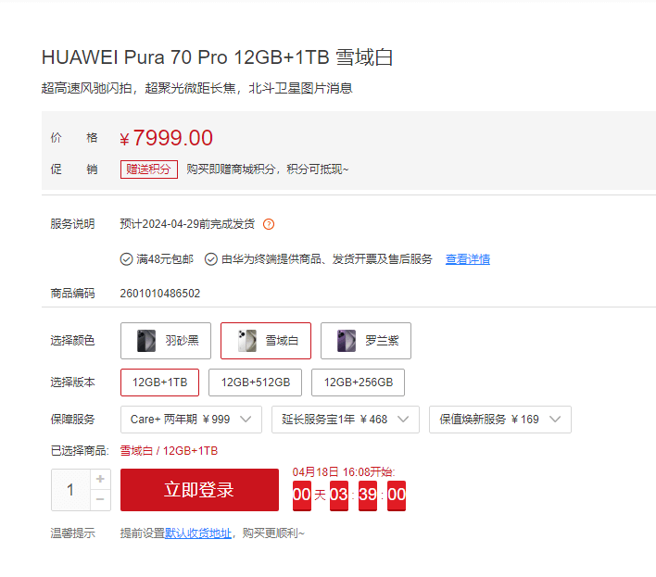
Task: Choose the 羽砂黑 color option
Action: pyautogui.click(x=166, y=341)
